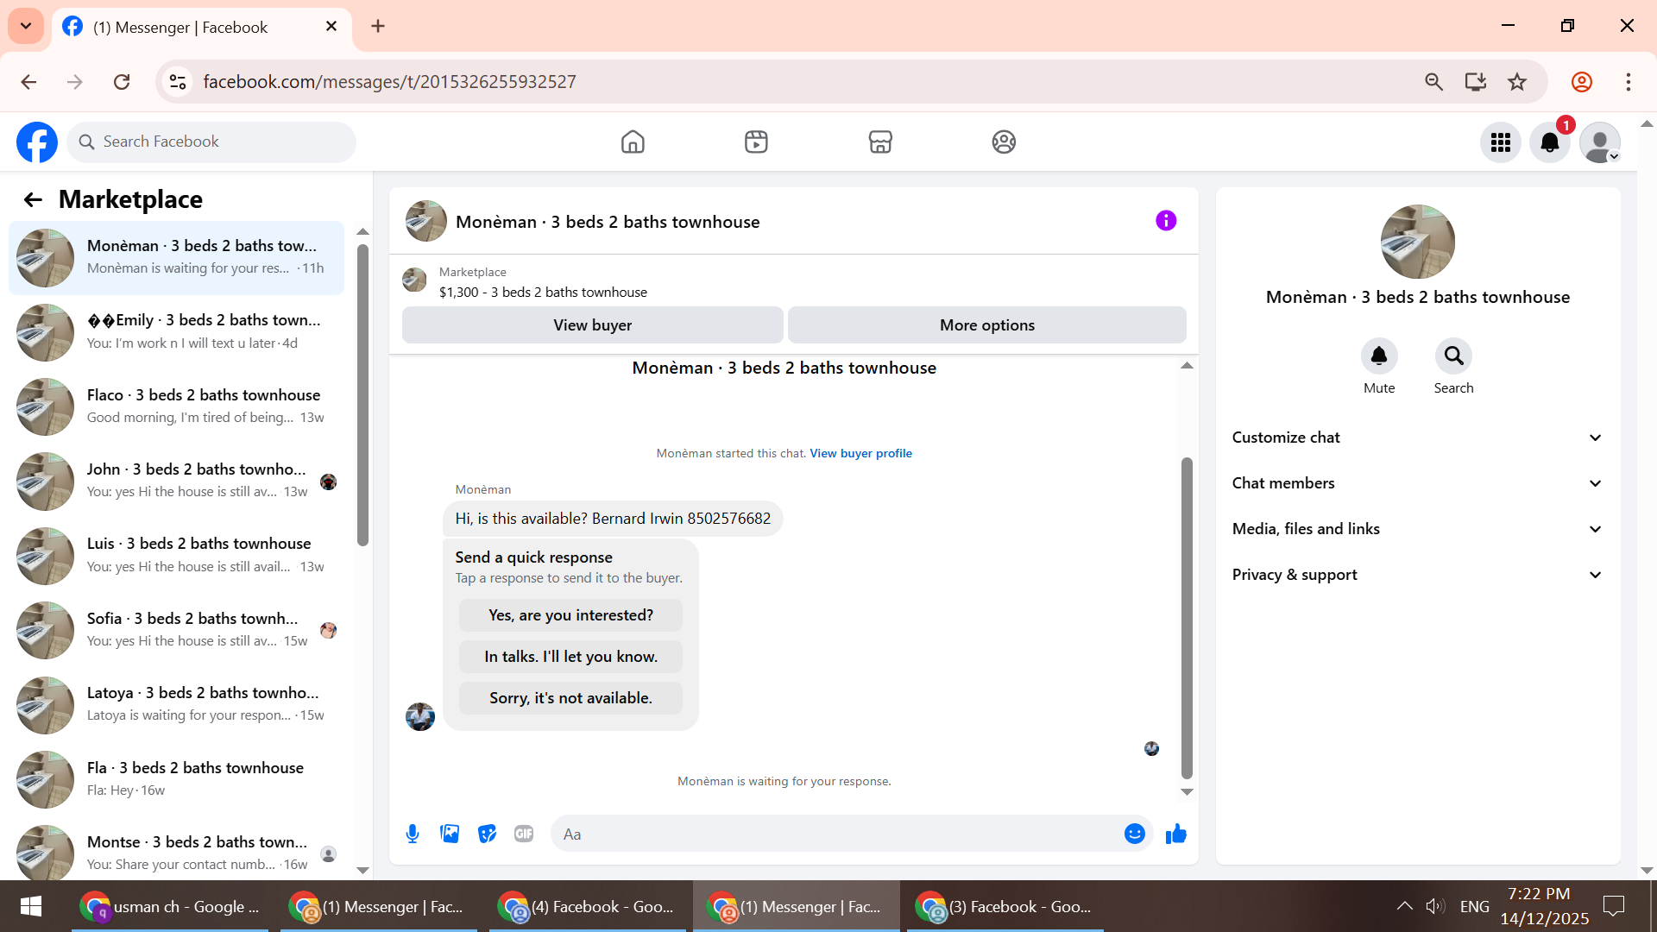Click the voice clip microphone icon
Viewport: 1657px width, 932px height.
pyautogui.click(x=413, y=834)
